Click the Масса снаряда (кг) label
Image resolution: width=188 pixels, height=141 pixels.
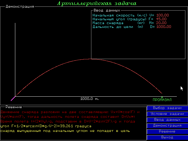(119, 23)
